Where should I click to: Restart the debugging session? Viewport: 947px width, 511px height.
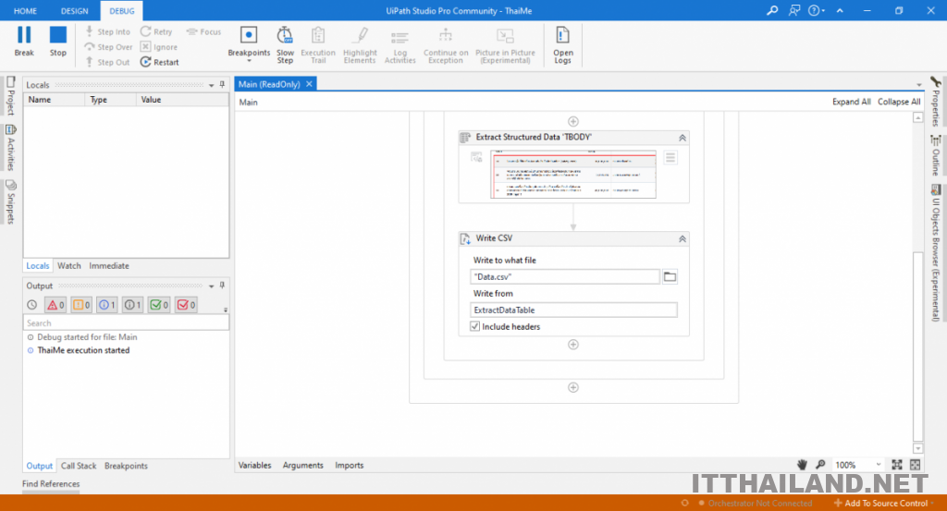(159, 62)
